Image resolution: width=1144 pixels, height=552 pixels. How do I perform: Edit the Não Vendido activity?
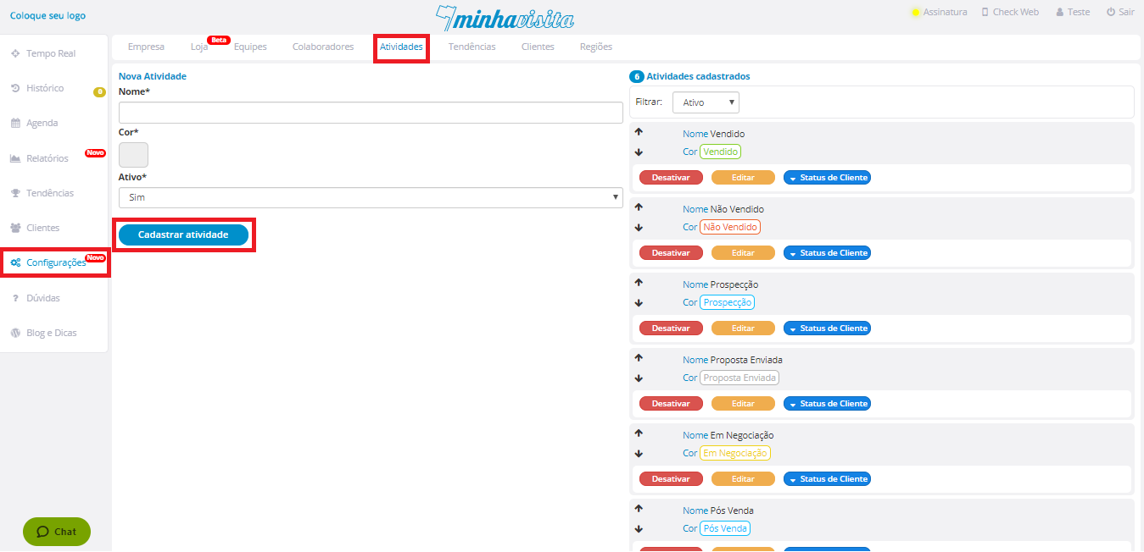point(743,253)
